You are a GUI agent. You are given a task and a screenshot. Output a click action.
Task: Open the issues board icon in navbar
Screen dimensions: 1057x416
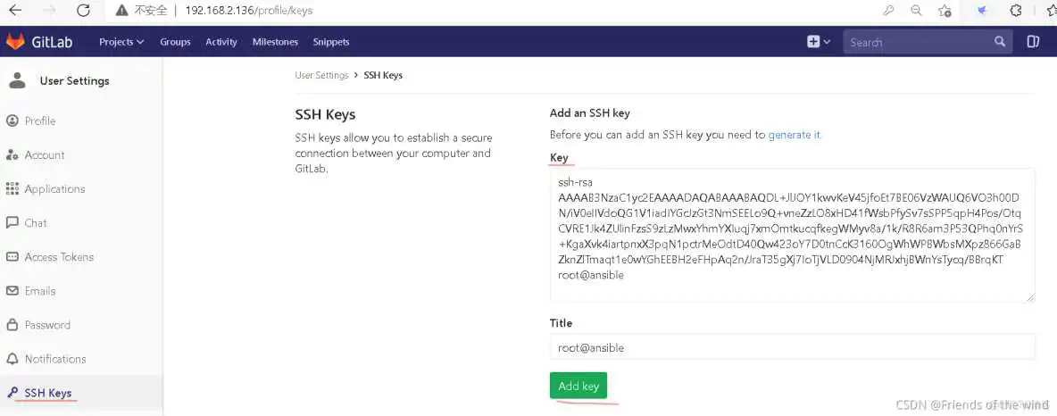1033,42
